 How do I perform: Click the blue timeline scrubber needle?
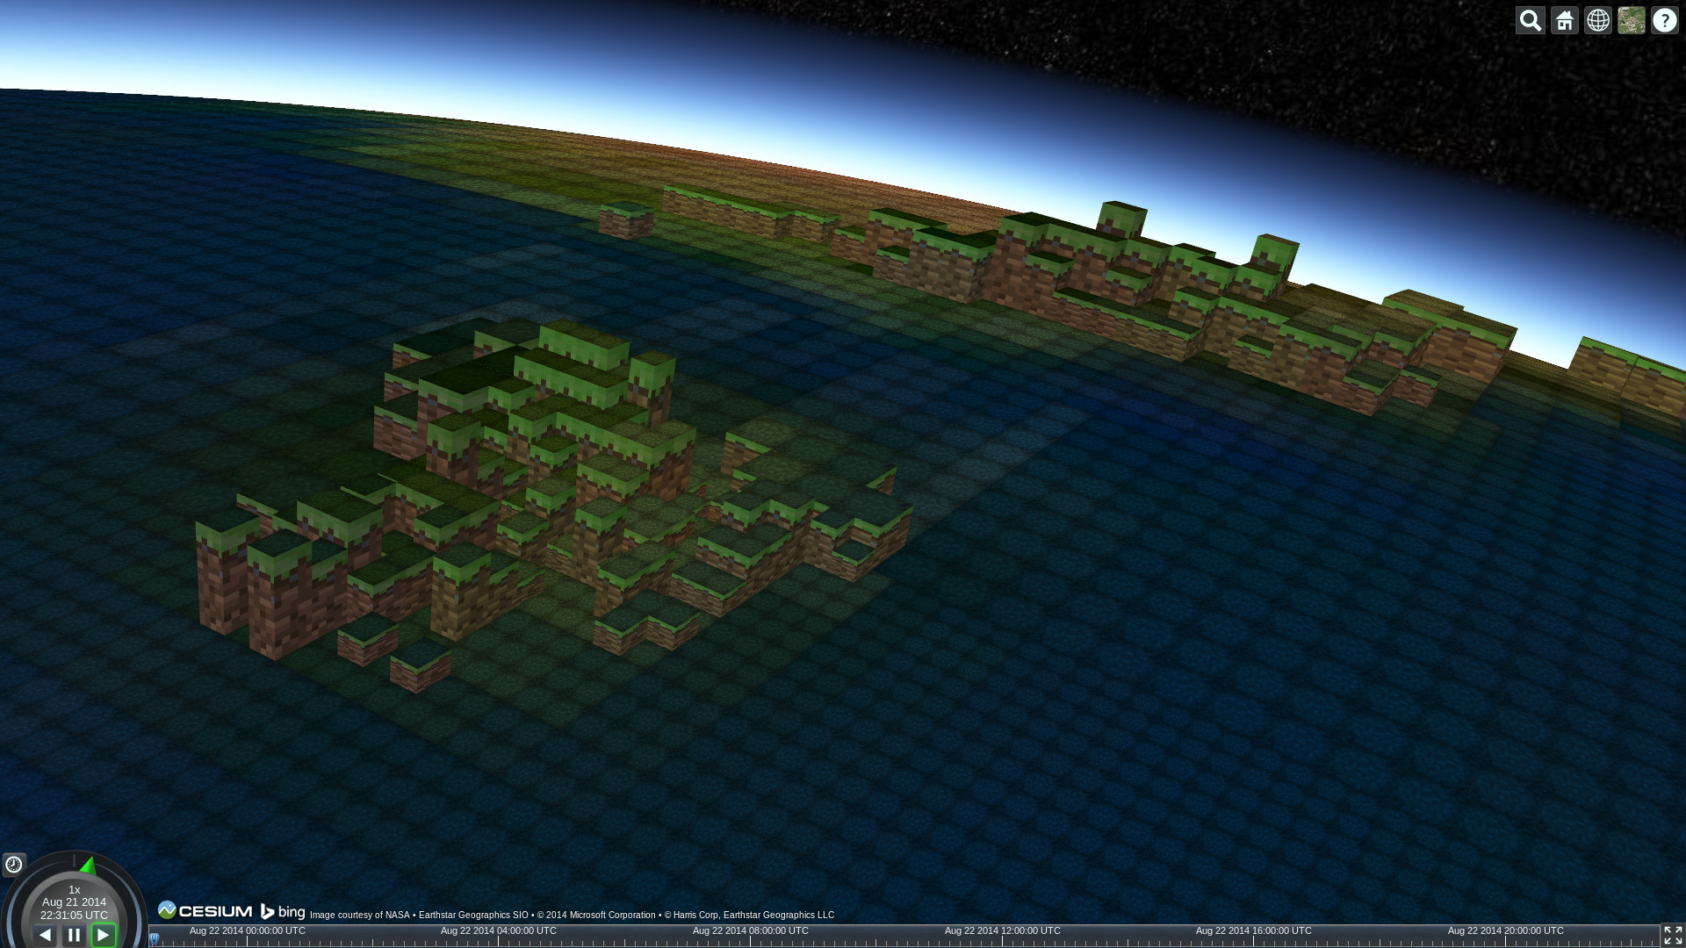154,939
